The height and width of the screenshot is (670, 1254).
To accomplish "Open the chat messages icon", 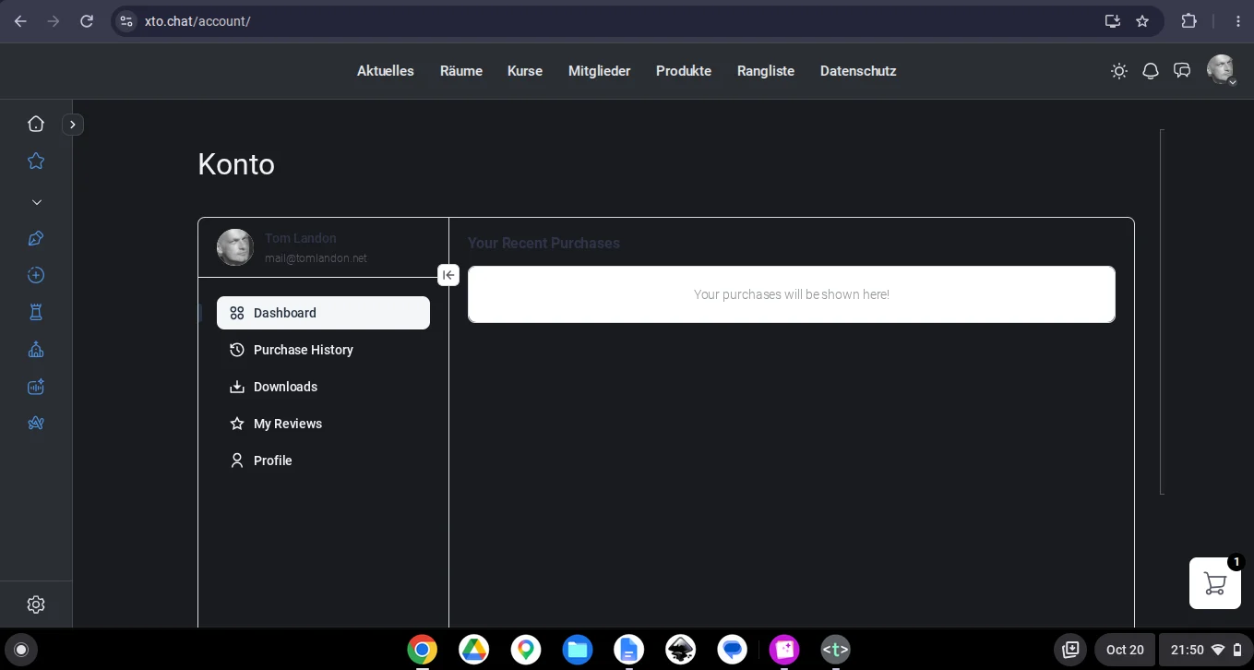I will (x=1182, y=71).
